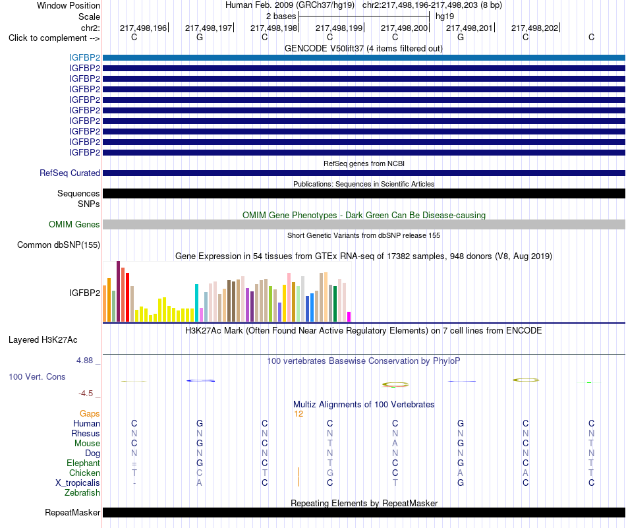The height and width of the screenshot is (528, 626).
Task: Open 'Short Genetic Variants from dbSNP release 155' title
Action: [x=364, y=235]
